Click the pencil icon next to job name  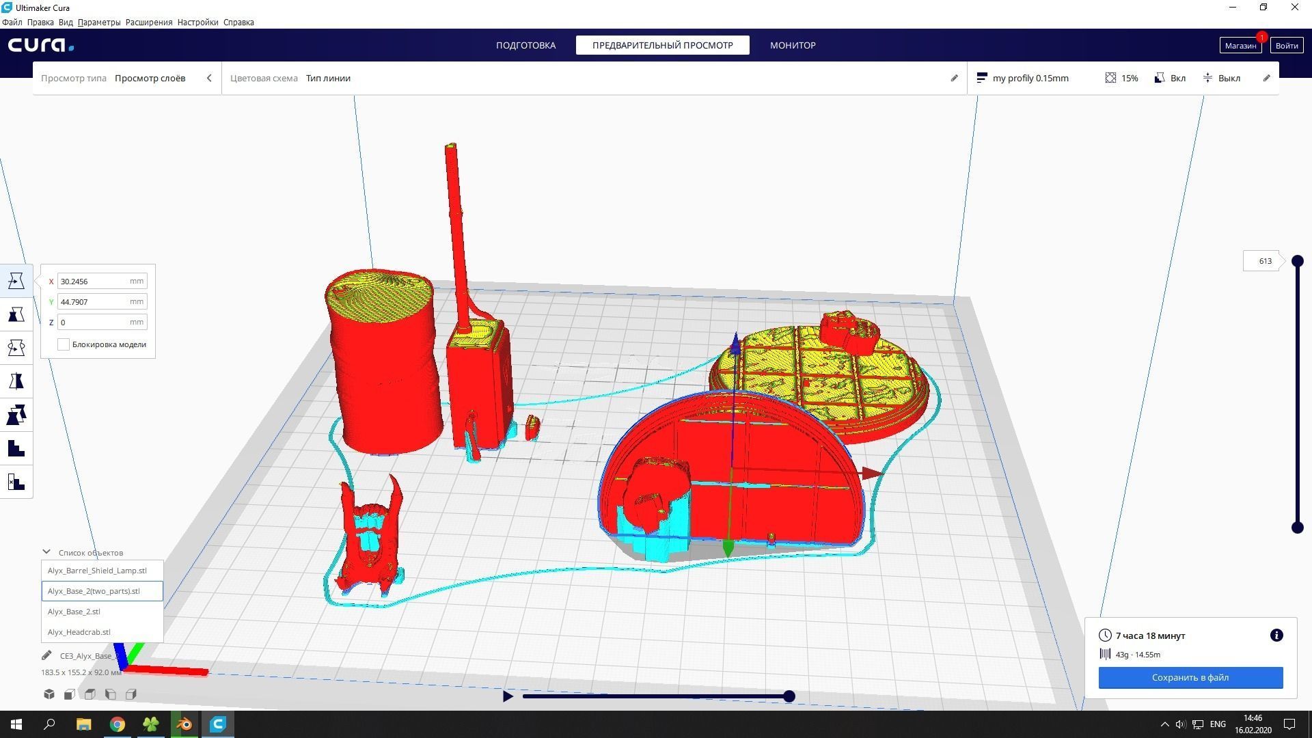[46, 655]
